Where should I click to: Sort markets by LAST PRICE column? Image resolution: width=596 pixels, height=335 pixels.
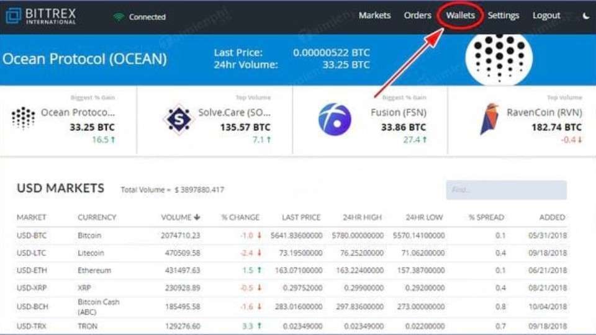click(x=300, y=217)
